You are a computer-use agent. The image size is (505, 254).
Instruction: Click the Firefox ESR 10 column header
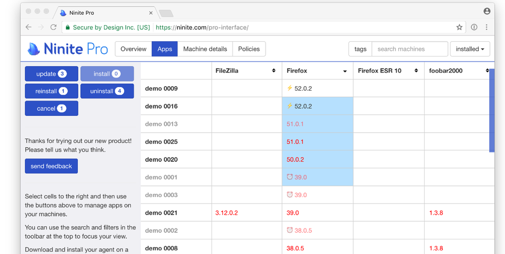tap(389, 71)
